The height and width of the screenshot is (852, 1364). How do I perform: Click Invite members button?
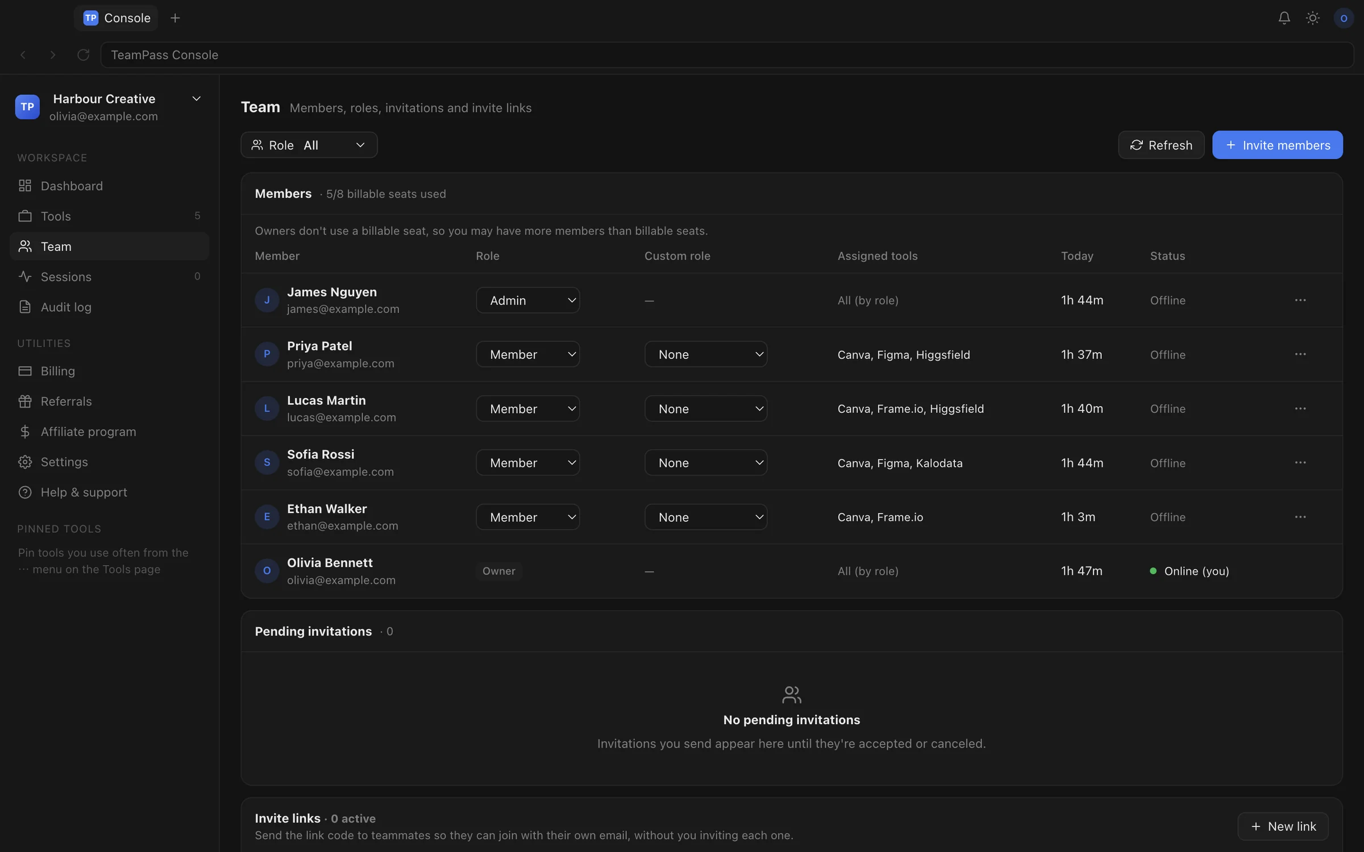(x=1278, y=145)
